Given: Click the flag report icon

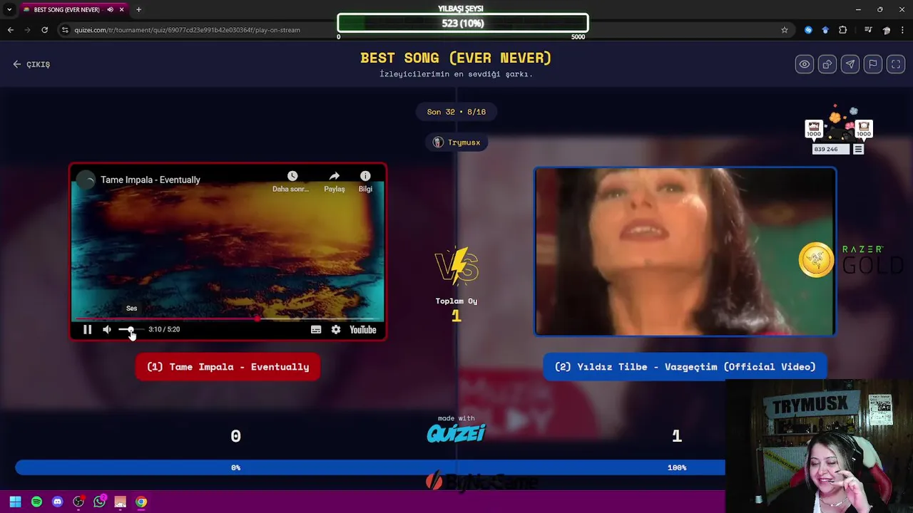Looking at the screenshot, I should pyautogui.click(x=873, y=64).
